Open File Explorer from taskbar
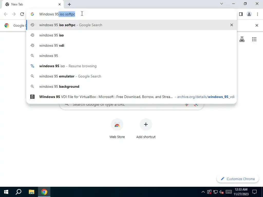Screen dimensions: 263x197 [x=31, y=192]
